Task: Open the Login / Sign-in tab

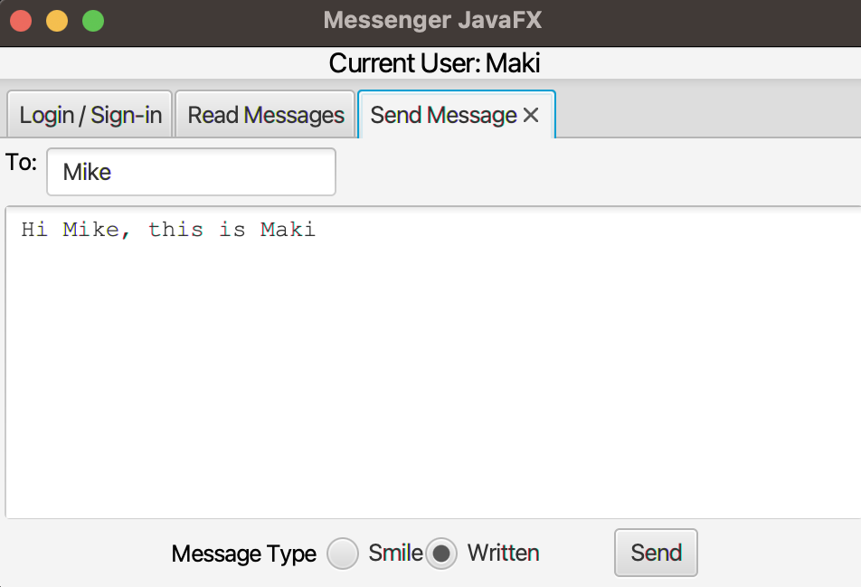Action: (x=89, y=114)
